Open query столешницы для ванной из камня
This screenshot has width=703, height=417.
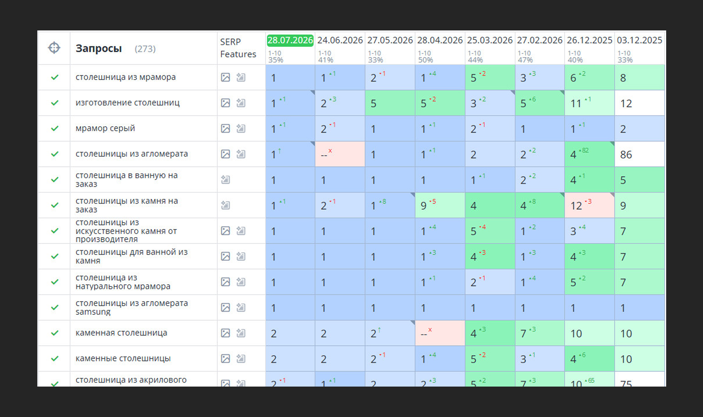click(131, 256)
